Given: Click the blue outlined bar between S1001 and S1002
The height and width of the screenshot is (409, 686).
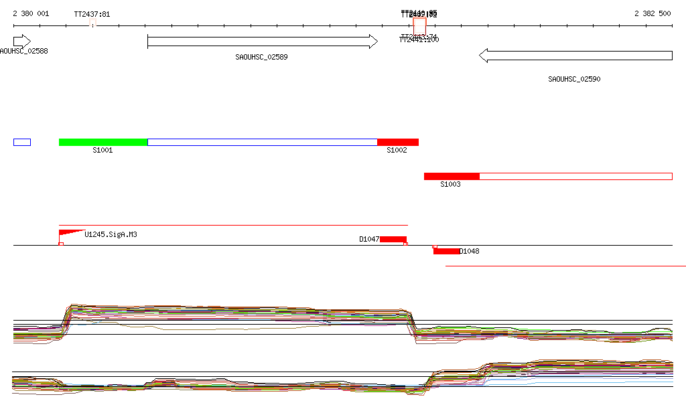Looking at the screenshot, I should pyautogui.click(x=263, y=142).
